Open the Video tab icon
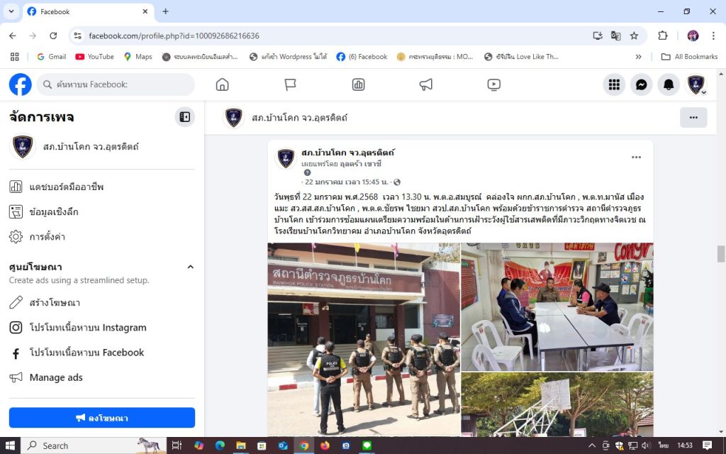Screen dimensions: 726x454 tap(493, 84)
